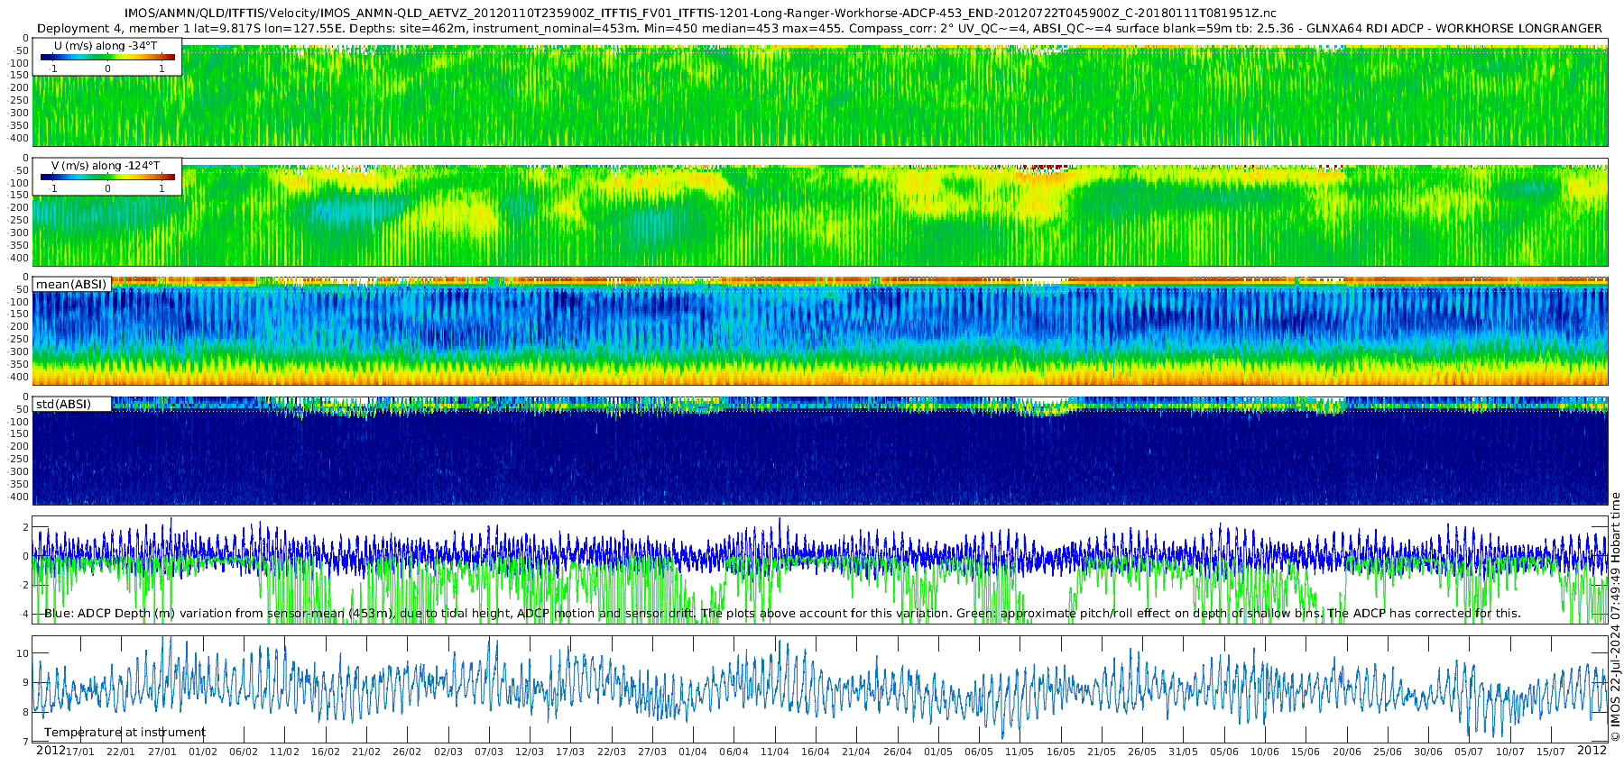Click the '12/03' date tick label
The image size is (1624, 766).
tap(530, 752)
